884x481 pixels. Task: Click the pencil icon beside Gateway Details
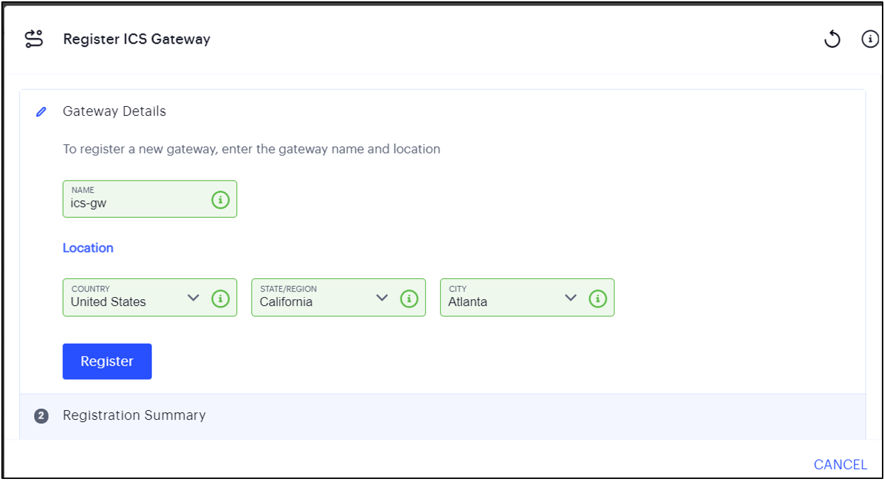click(x=40, y=111)
